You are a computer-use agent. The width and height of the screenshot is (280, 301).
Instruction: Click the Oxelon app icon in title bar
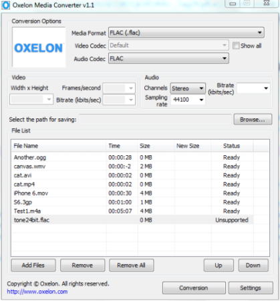pos(6,5)
